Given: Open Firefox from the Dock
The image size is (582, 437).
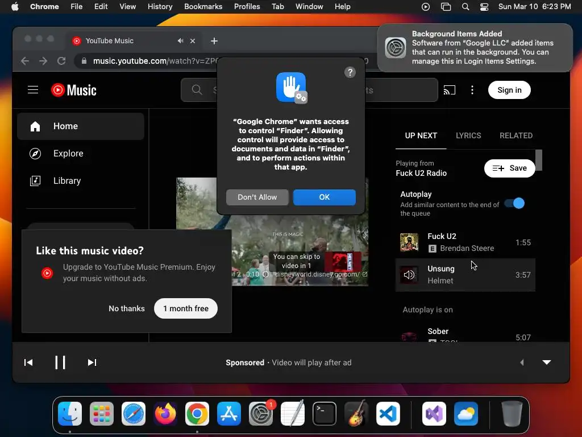Looking at the screenshot, I should point(165,414).
